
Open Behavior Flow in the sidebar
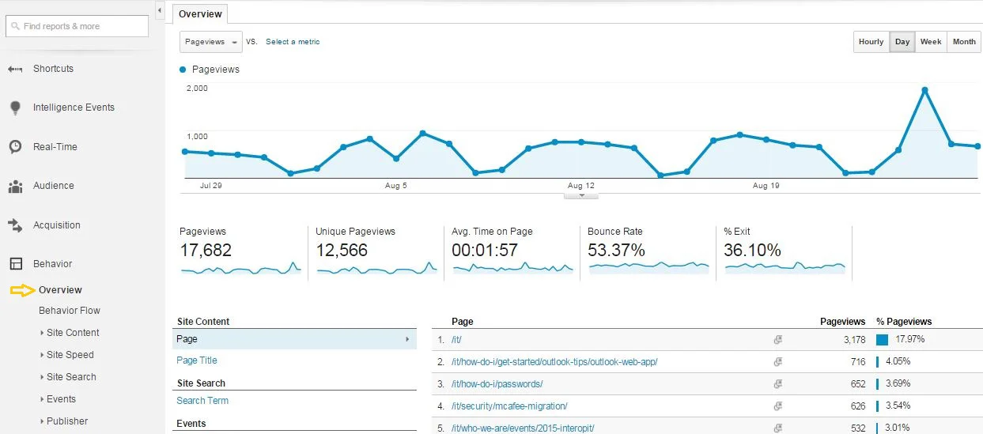point(70,311)
